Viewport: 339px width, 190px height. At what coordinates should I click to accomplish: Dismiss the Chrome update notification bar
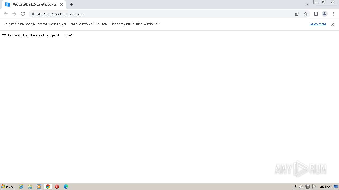(x=333, y=24)
